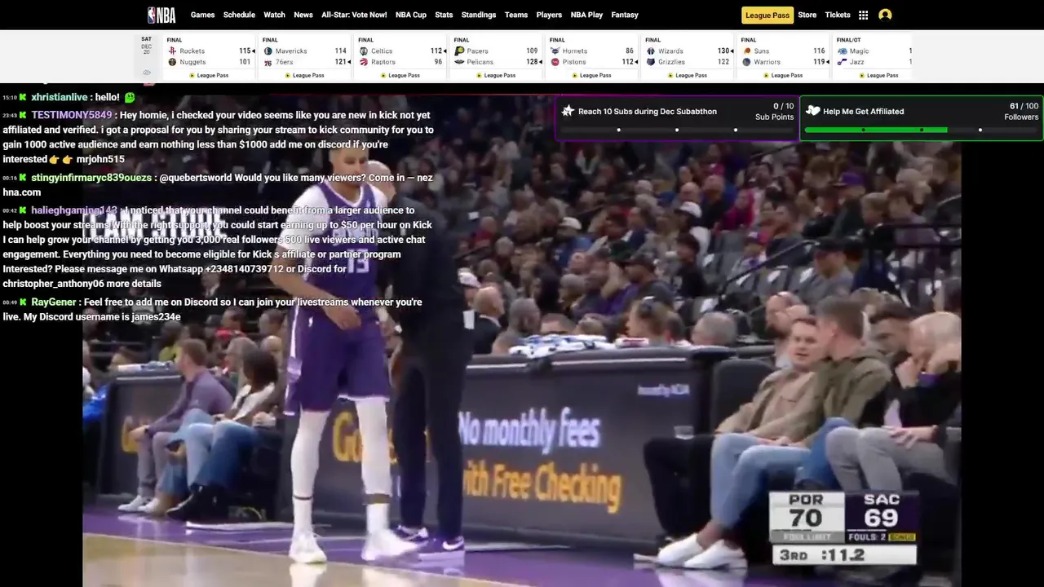1044x587 pixels.
Task: Click the 0 / 10 Sub Points count
Action: coord(774,112)
